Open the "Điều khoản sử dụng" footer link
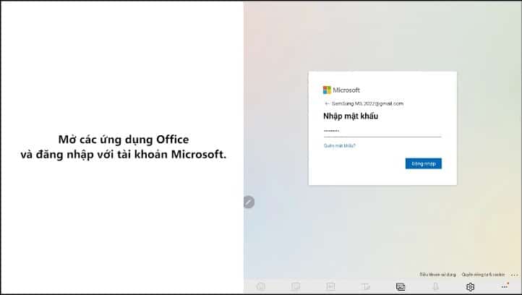This screenshot has height=295, width=522. (437, 275)
